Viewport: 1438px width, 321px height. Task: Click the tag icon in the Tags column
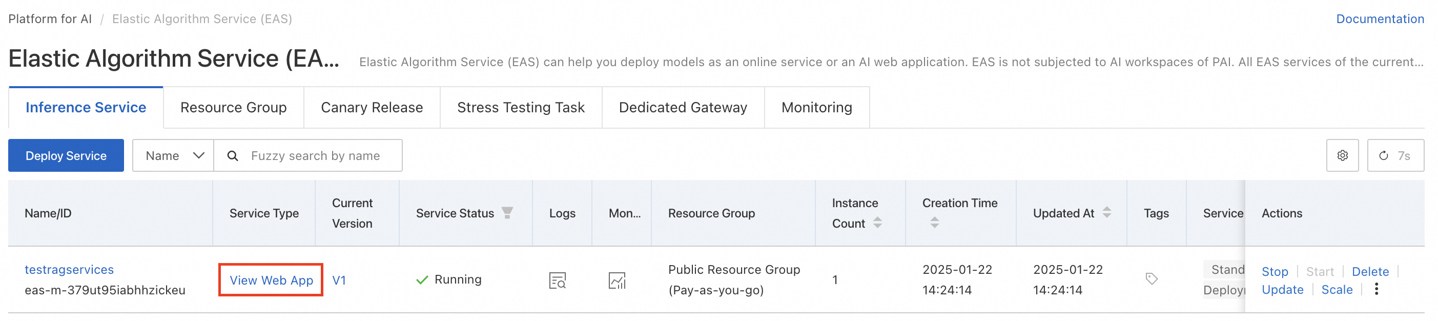click(1151, 278)
